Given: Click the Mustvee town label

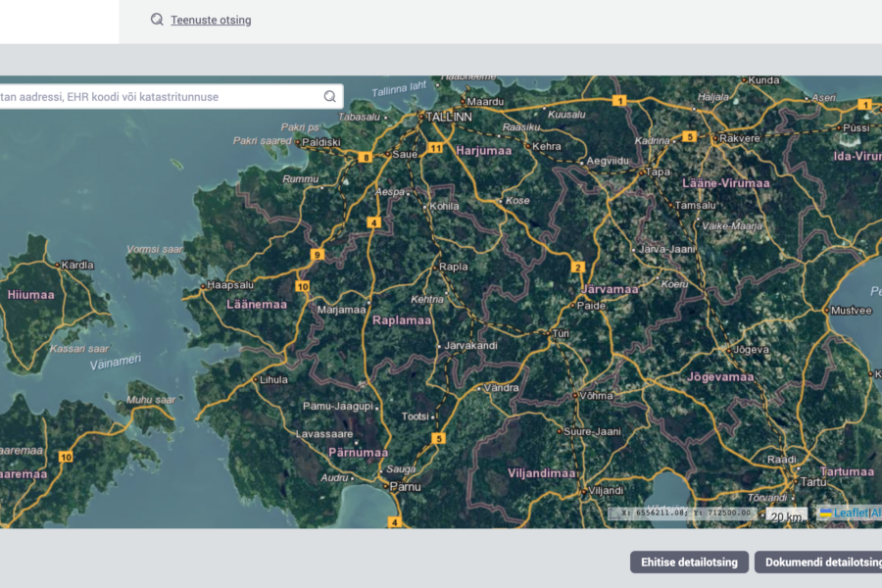Looking at the screenshot, I should pyautogui.click(x=851, y=310).
